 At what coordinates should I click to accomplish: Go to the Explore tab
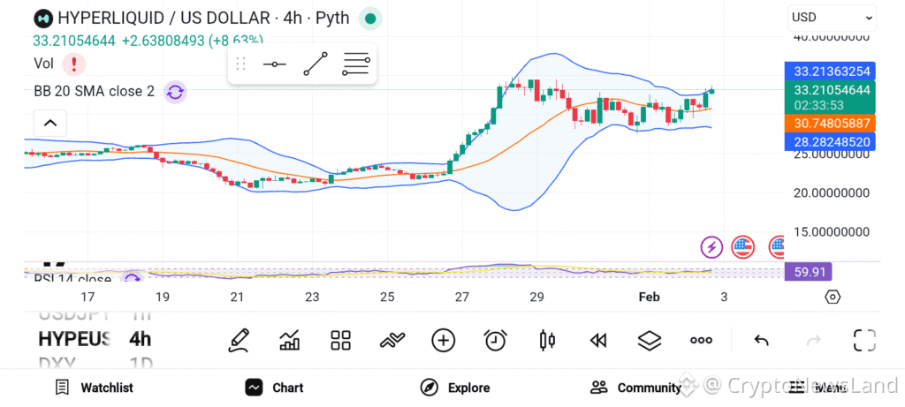pos(455,388)
